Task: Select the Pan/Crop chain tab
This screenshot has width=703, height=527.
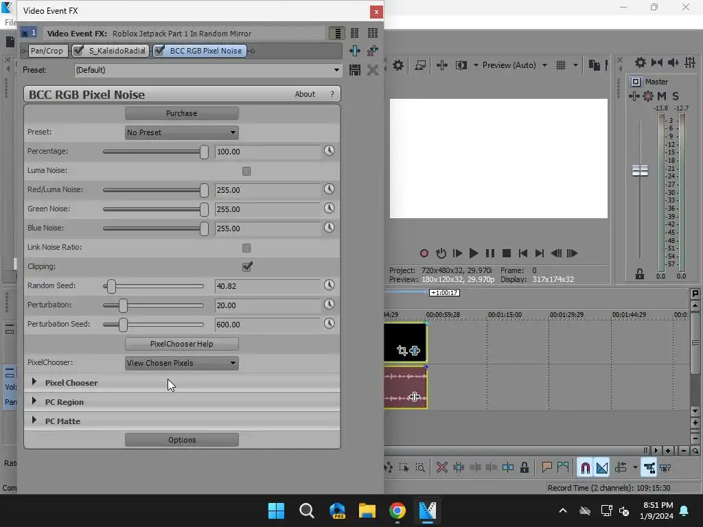Action: 47,51
